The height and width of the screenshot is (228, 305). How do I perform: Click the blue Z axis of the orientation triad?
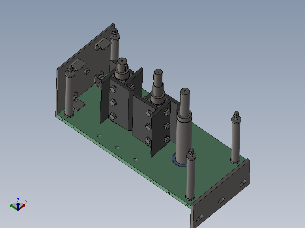(x=18, y=207)
